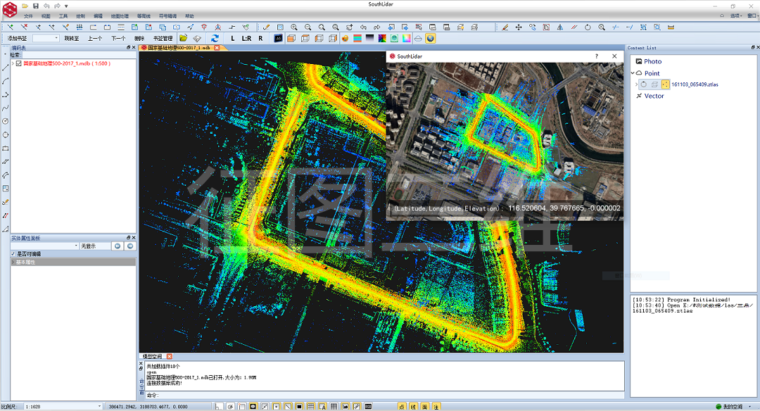Open the 视图 menu

pos(46,16)
